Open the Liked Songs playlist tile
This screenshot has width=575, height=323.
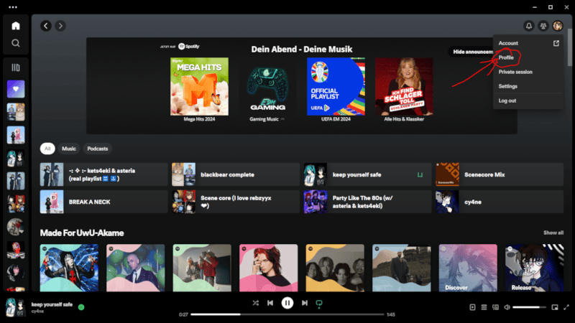pos(16,89)
